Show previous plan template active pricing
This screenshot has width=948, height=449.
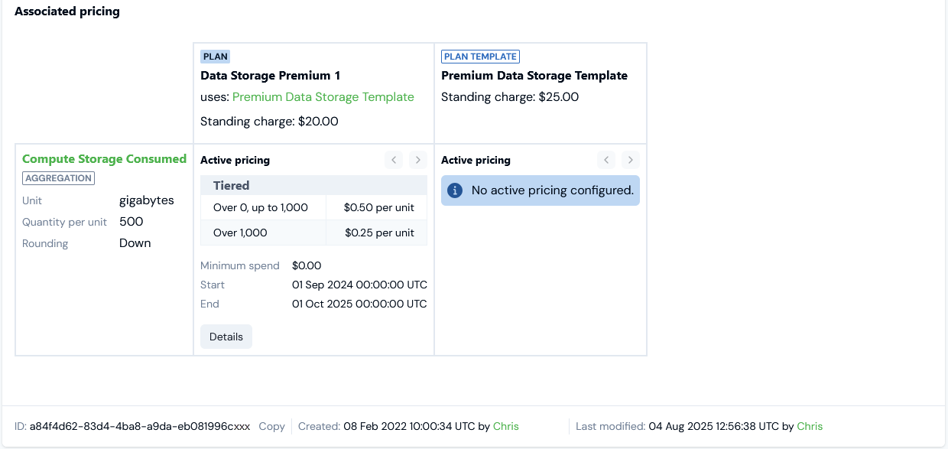click(x=606, y=160)
